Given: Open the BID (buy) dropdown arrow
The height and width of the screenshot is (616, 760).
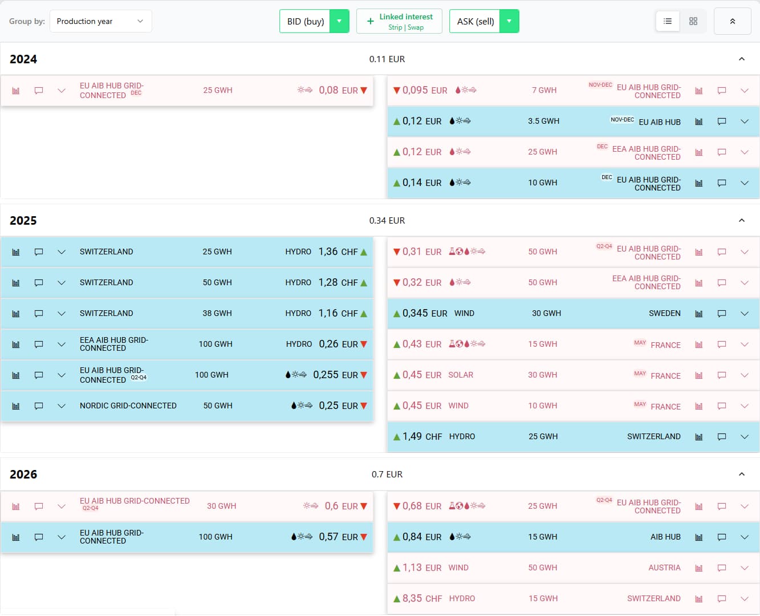Looking at the screenshot, I should 340,21.
